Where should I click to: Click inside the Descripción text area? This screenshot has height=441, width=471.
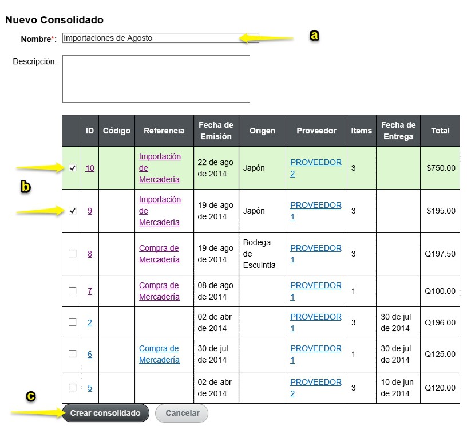(x=156, y=79)
